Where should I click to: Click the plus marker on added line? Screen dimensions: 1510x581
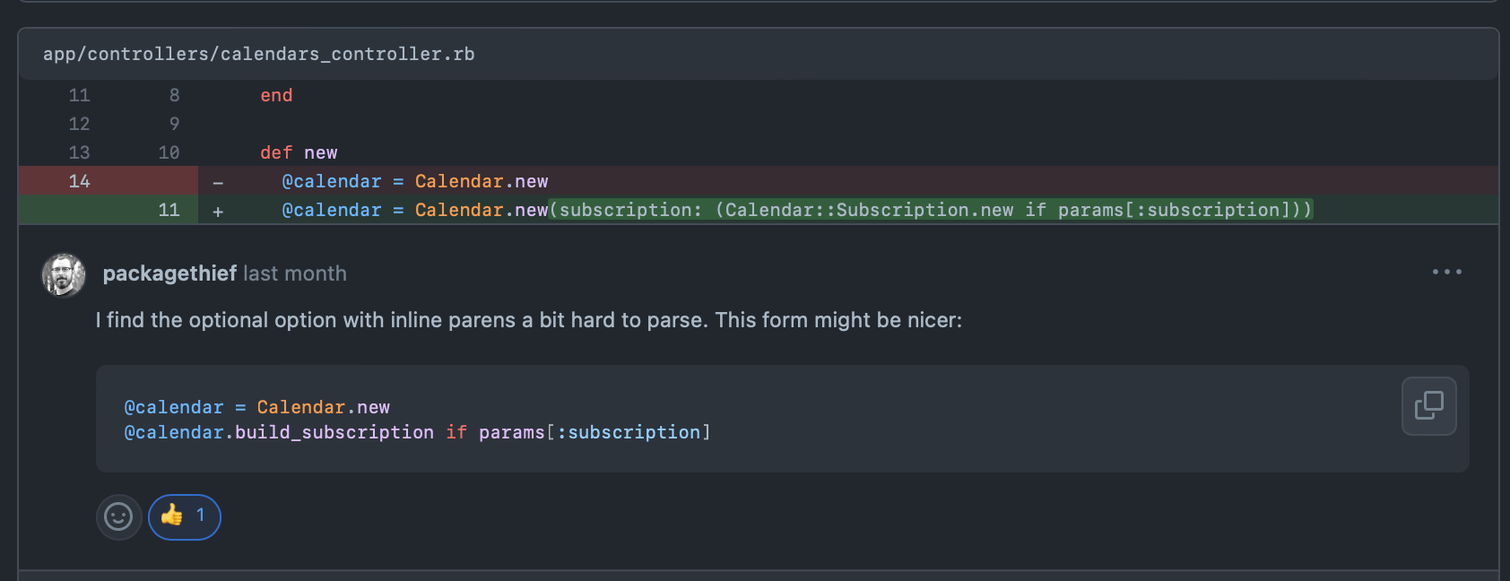pyautogui.click(x=218, y=212)
